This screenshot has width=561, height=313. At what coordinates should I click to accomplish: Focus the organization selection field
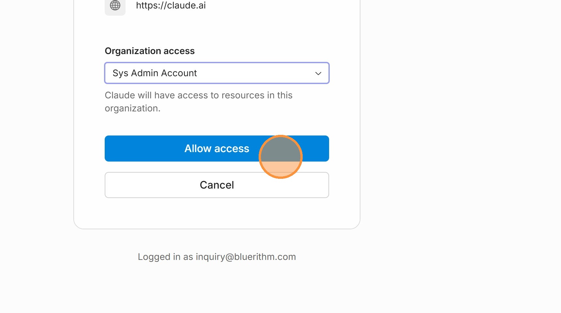[x=217, y=73]
